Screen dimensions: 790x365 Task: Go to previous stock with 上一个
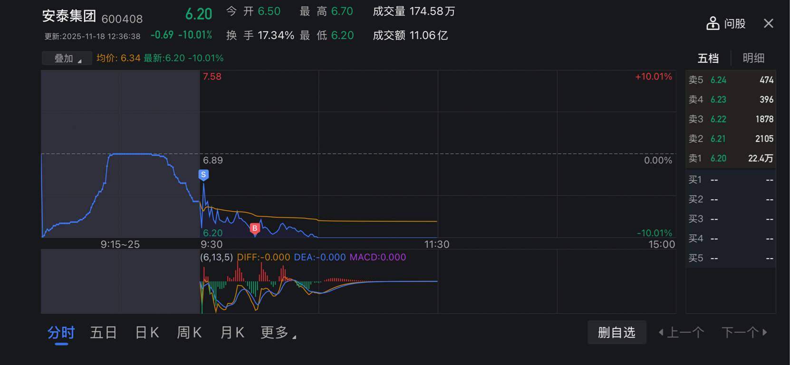coord(681,332)
